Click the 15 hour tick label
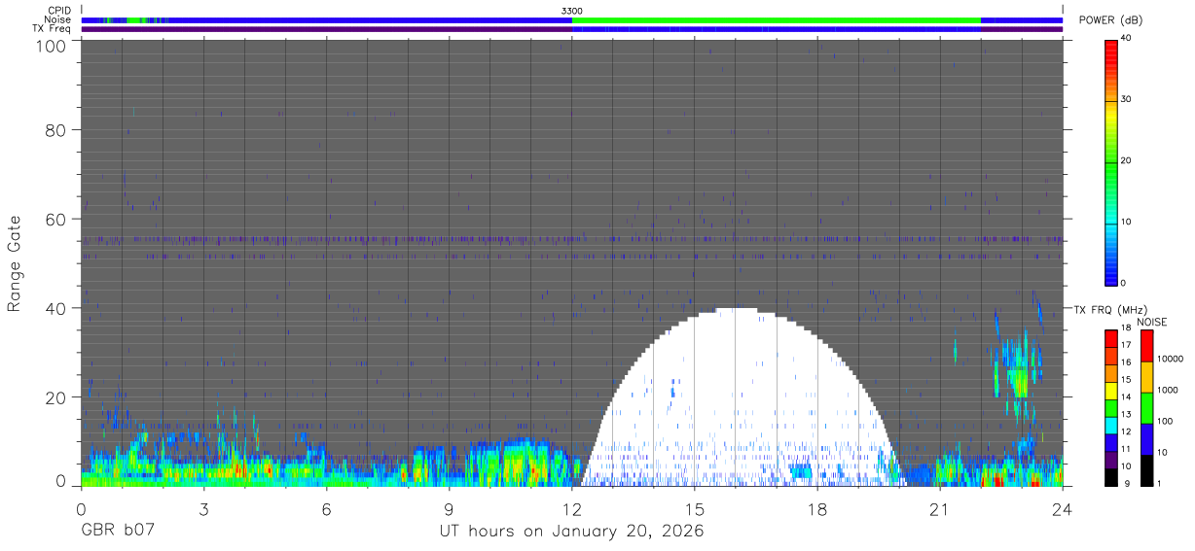The image size is (1195, 551). [694, 509]
